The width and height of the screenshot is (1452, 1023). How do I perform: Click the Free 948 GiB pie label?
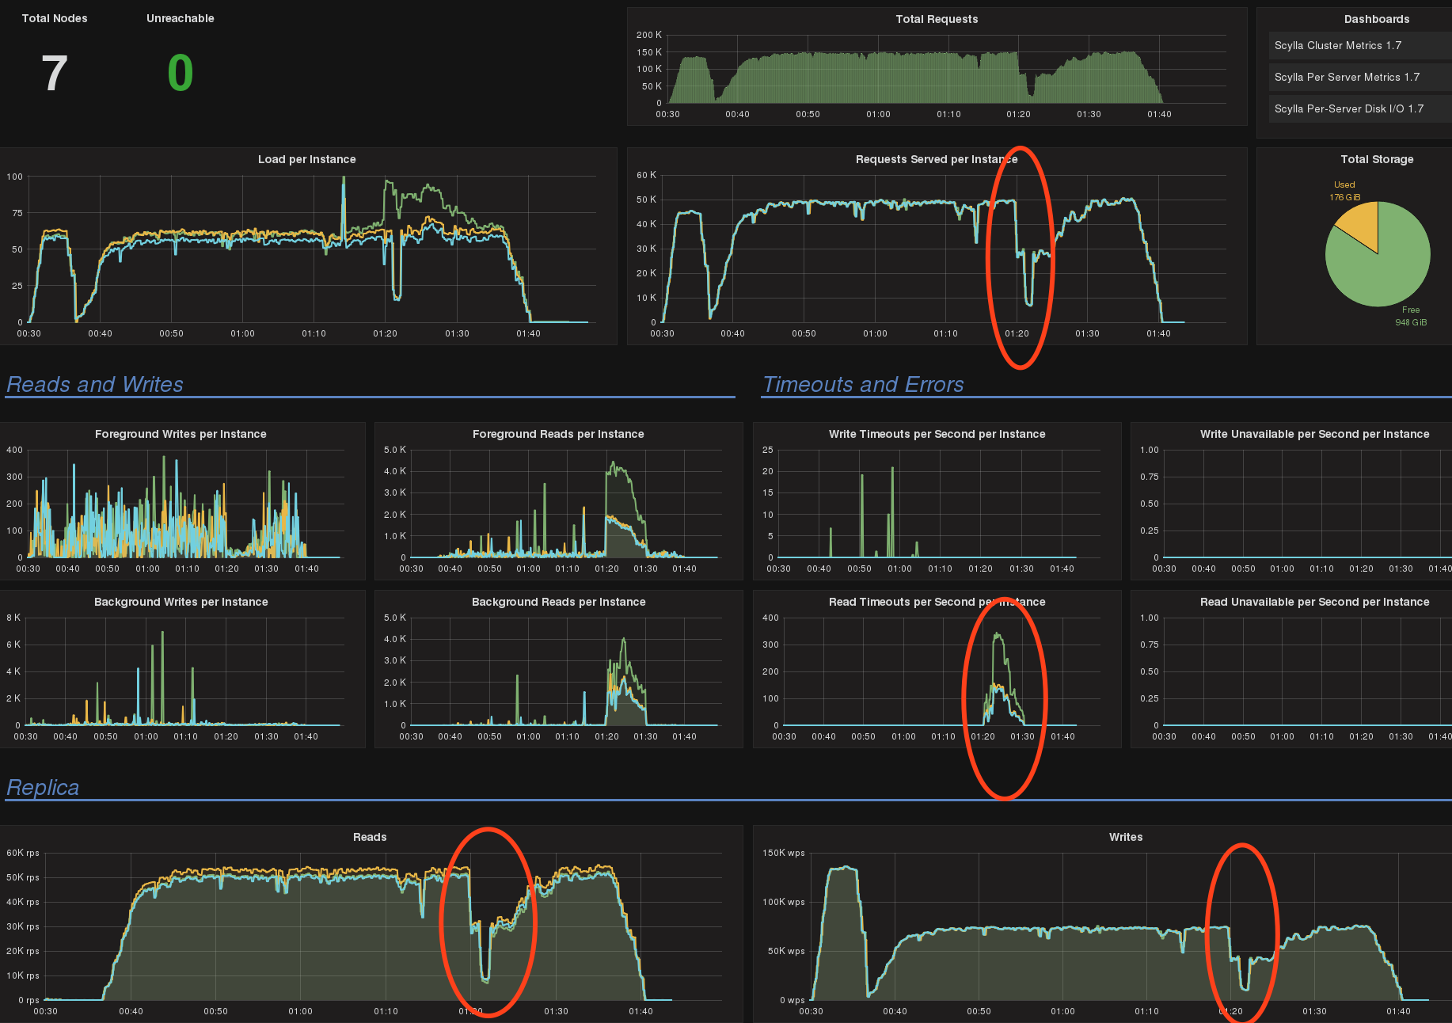[1411, 316]
